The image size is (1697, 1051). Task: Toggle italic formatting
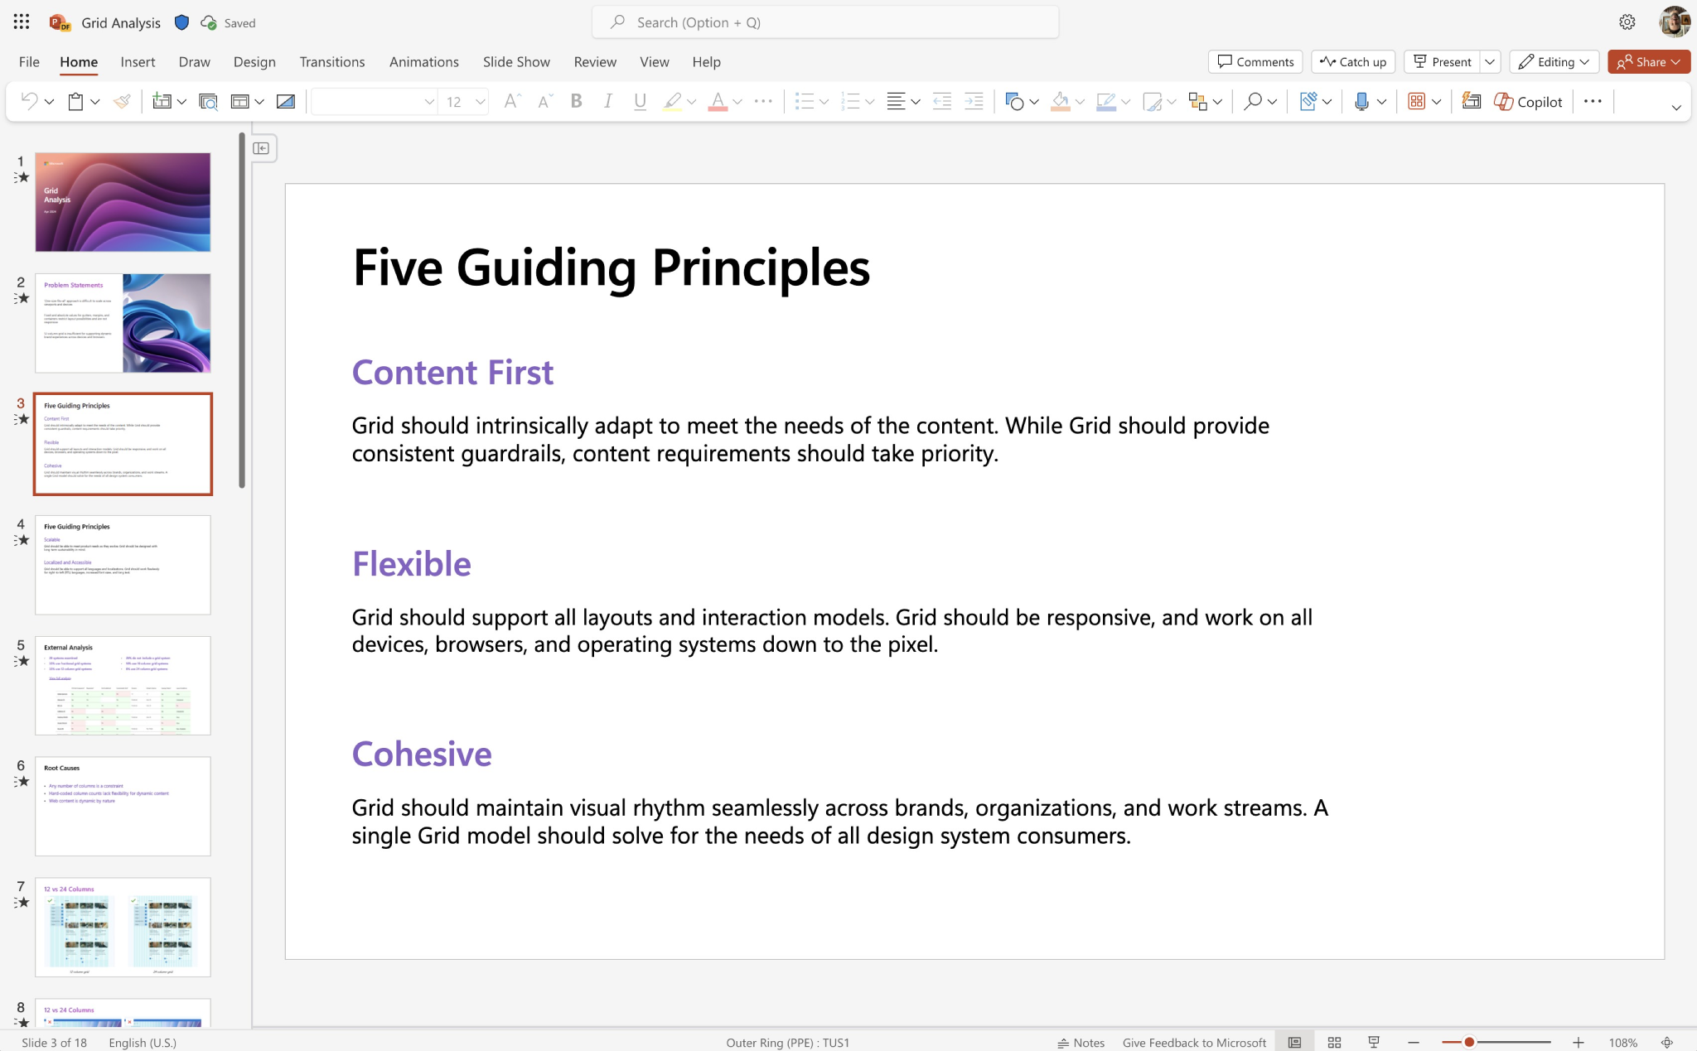coord(607,101)
